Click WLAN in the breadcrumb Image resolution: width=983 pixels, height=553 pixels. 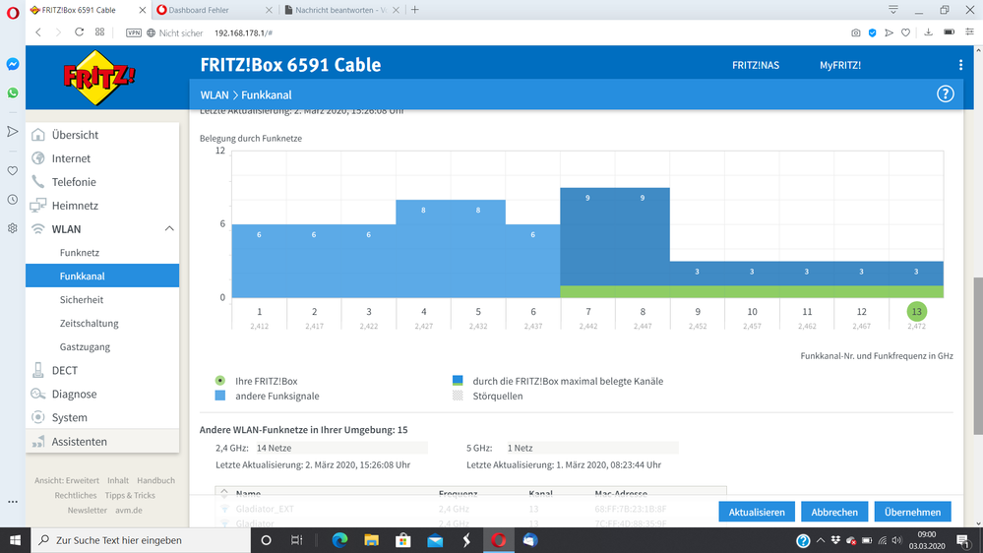(215, 94)
